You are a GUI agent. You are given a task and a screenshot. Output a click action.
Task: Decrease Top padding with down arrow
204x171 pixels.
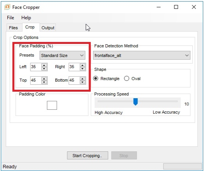click(44, 82)
